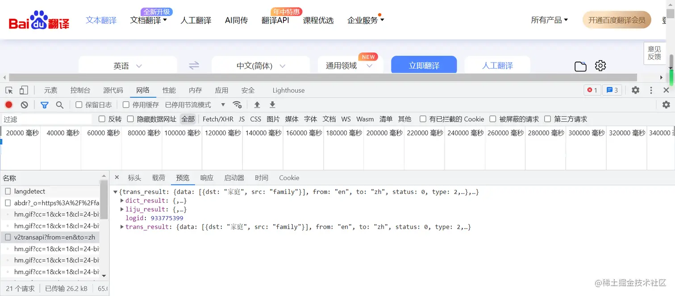The image size is (675, 296).
Task: Toggle device emulation mode in DevTools
Action: click(x=24, y=90)
